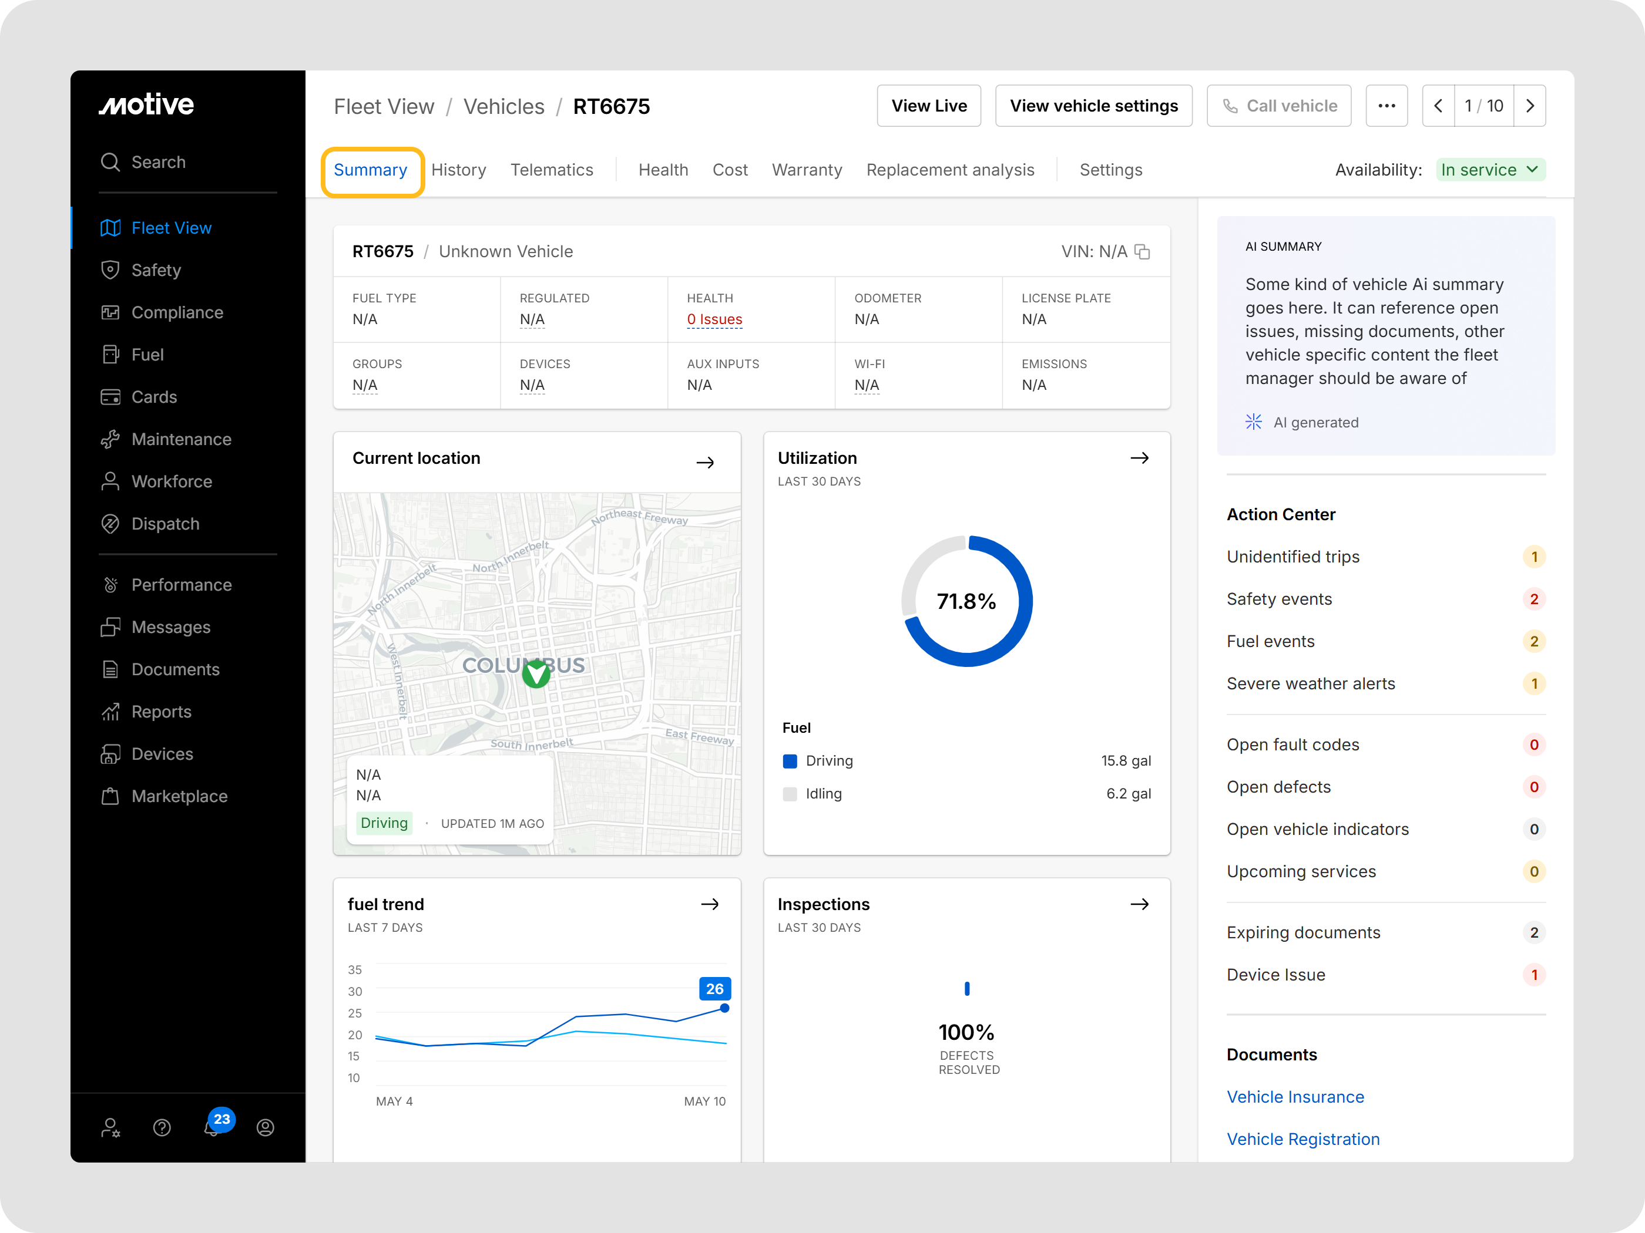This screenshot has height=1233, width=1645.
Task: Click the Call vehicle button
Action: pyautogui.click(x=1279, y=106)
